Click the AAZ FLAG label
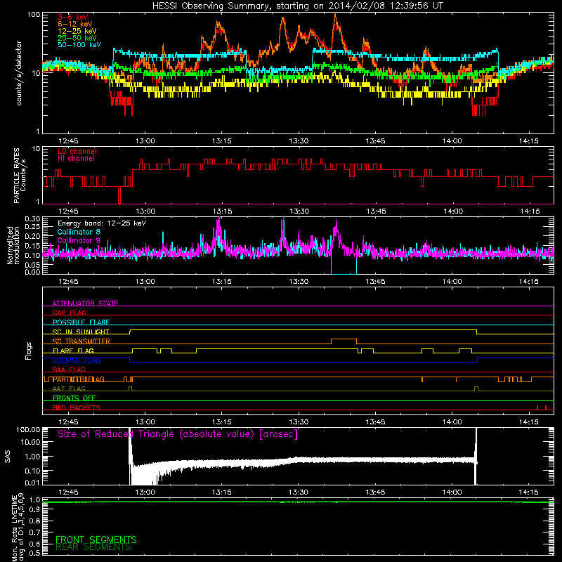 [x=69, y=388]
